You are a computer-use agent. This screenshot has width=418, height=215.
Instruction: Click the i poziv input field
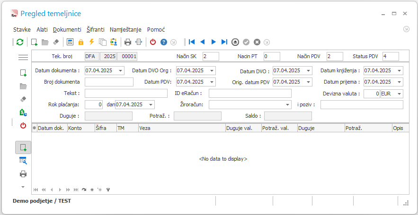click(x=362, y=104)
